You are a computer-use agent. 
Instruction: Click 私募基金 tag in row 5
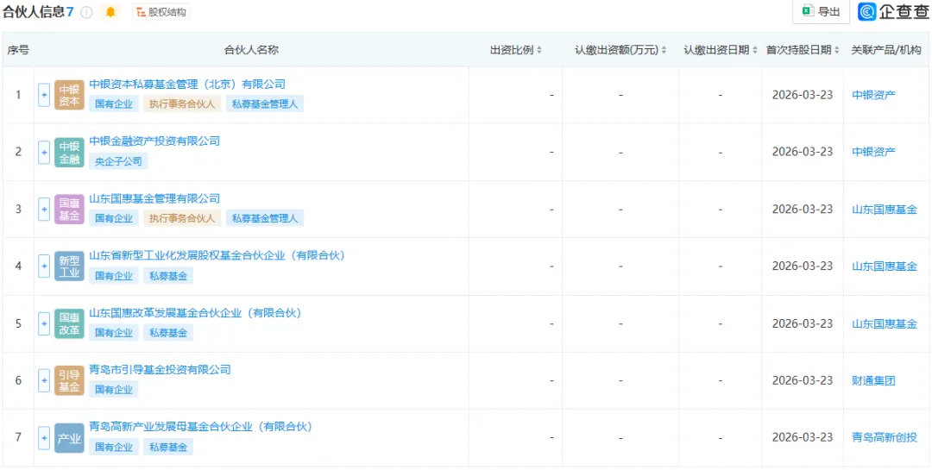point(168,333)
